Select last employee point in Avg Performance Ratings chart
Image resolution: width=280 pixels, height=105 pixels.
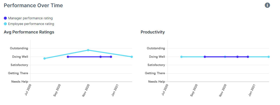(132, 57)
